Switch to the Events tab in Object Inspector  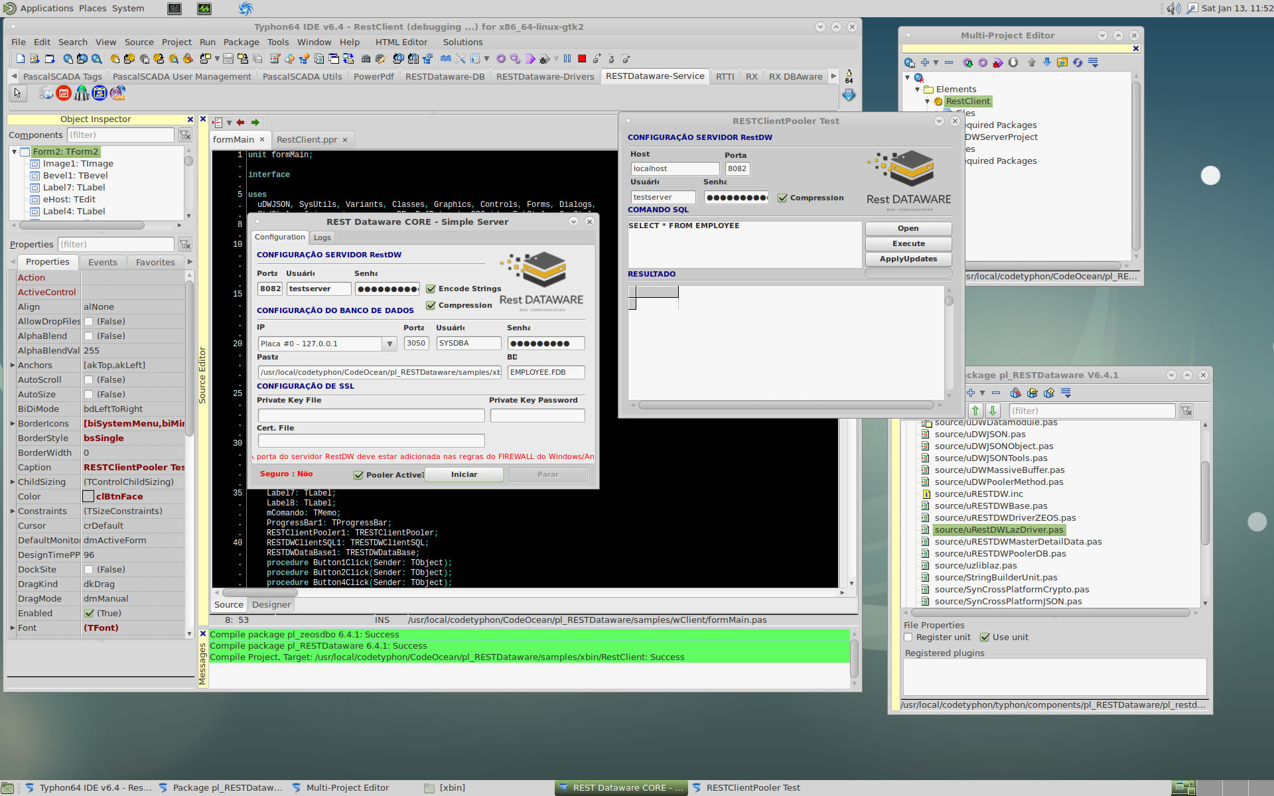pos(102,263)
